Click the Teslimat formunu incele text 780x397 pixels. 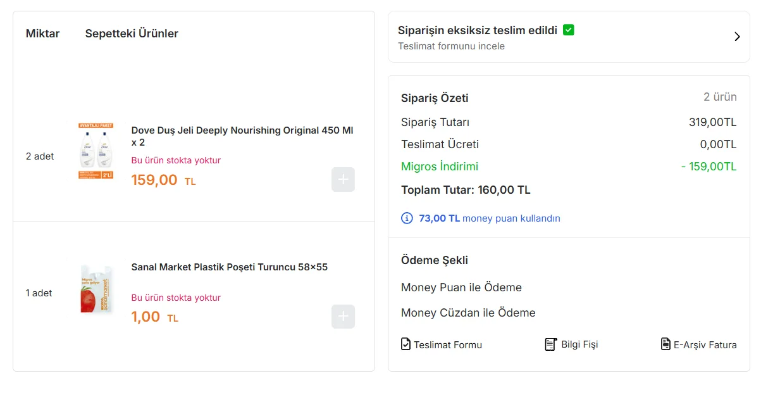tap(451, 46)
